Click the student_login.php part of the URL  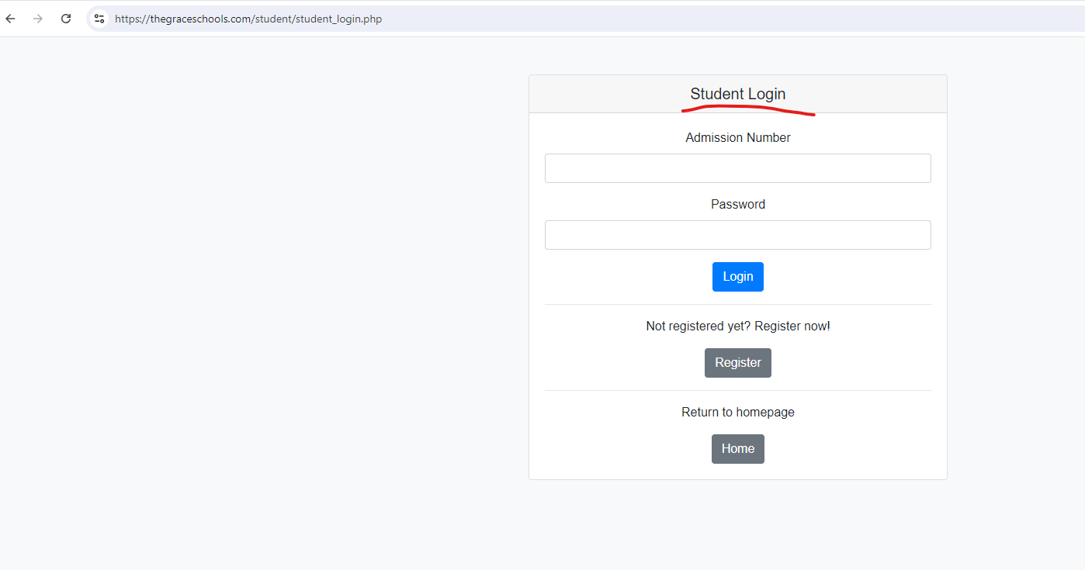pyautogui.click(x=338, y=19)
